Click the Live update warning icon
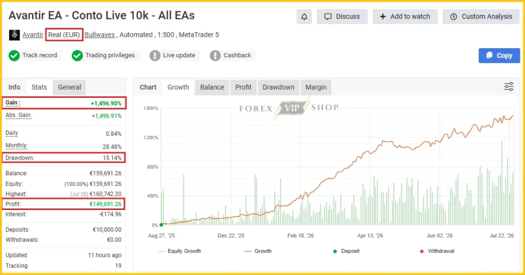 coord(155,55)
